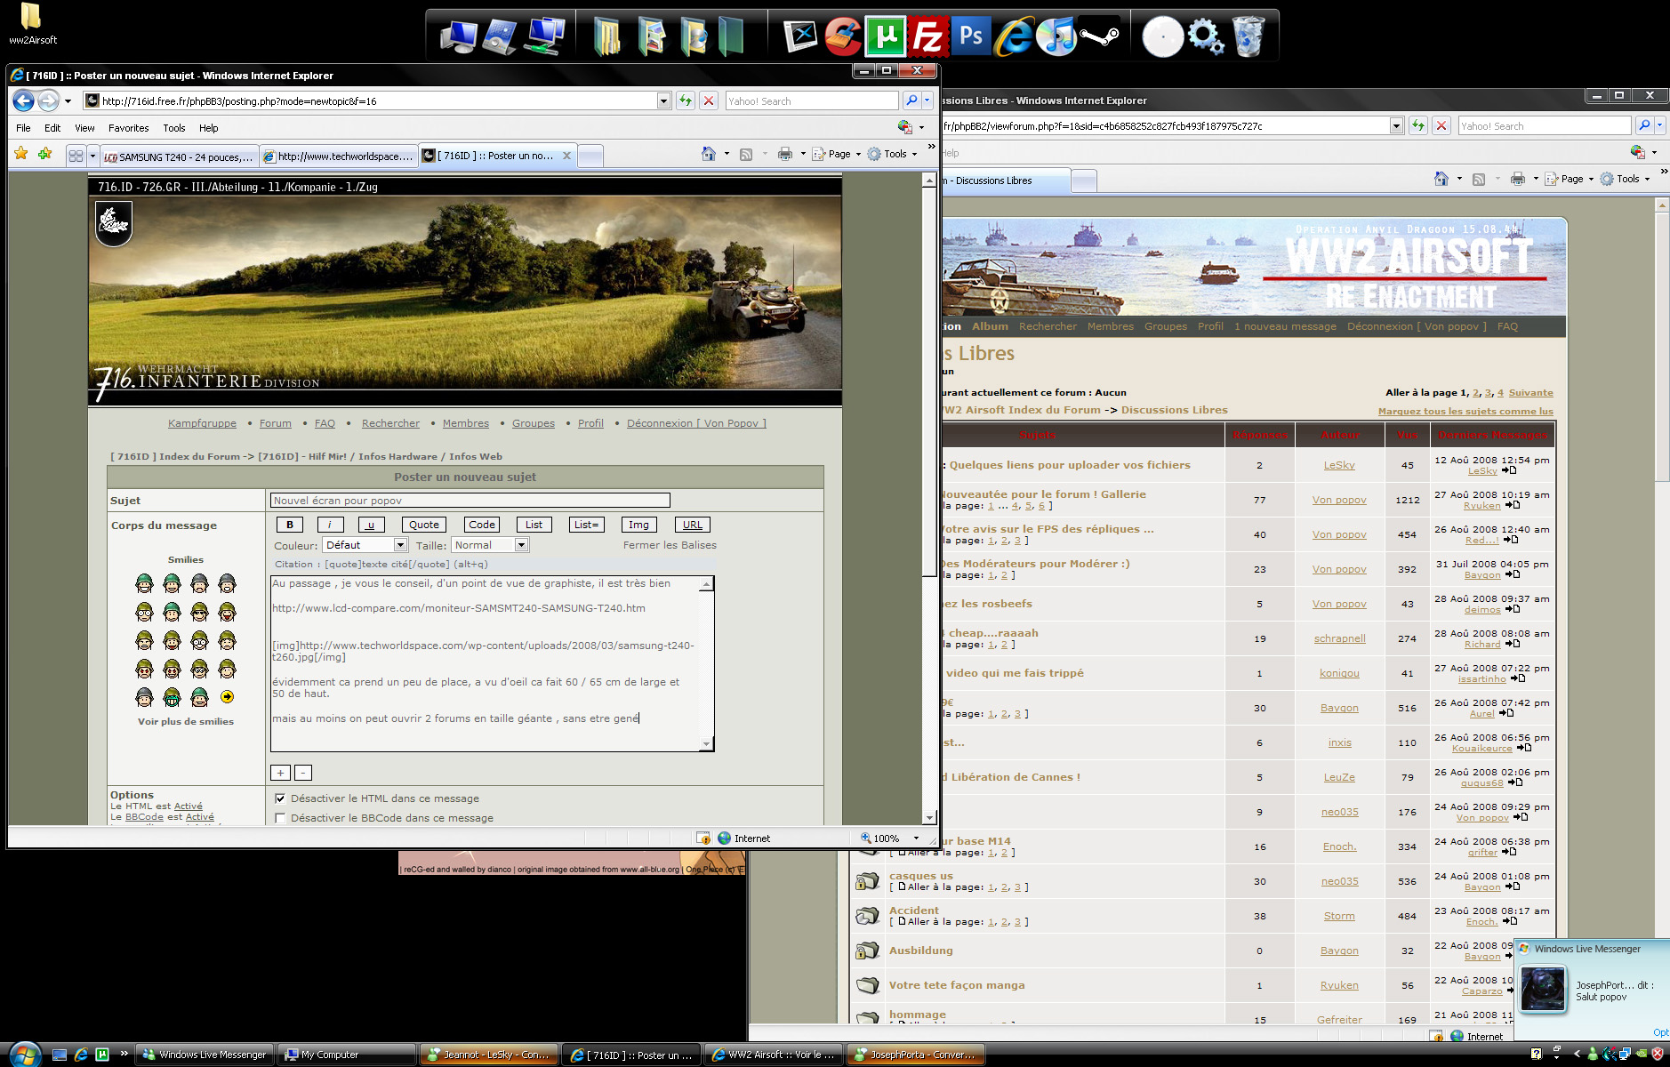Stop loading in the front IE window
The image size is (1670, 1067).
709,100
